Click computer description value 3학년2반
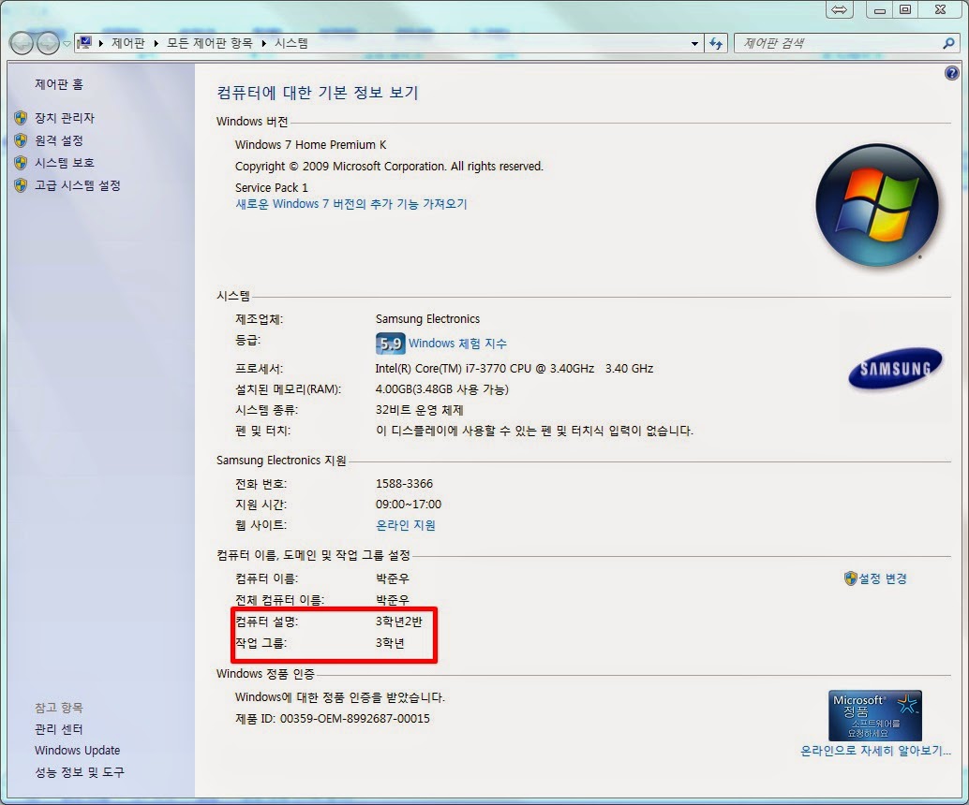 tap(398, 622)
